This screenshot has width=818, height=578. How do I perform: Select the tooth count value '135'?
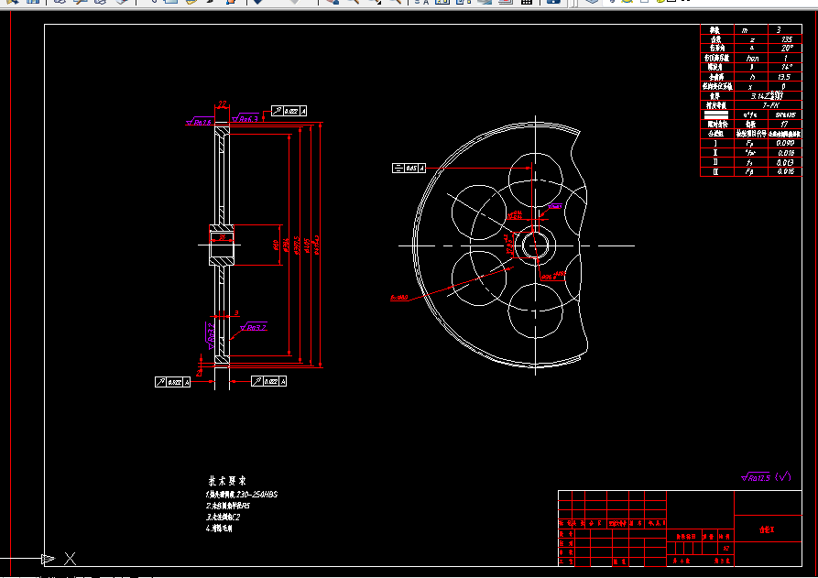pyautogui.click(x=787, y=39)
